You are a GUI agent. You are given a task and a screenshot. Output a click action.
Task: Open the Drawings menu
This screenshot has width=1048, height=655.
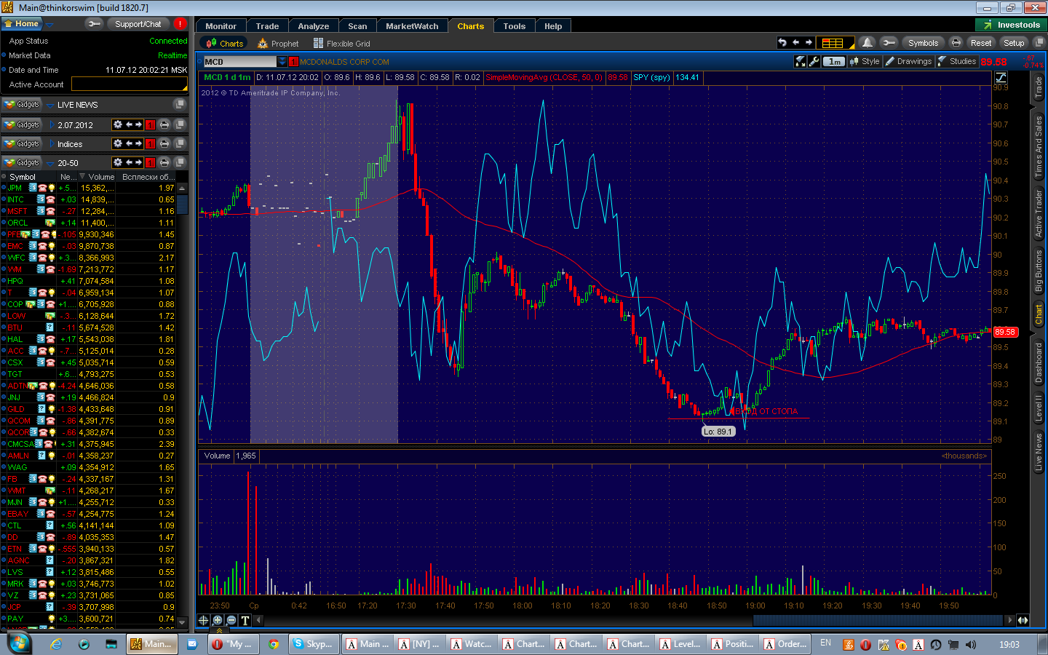tap(908, 62)
